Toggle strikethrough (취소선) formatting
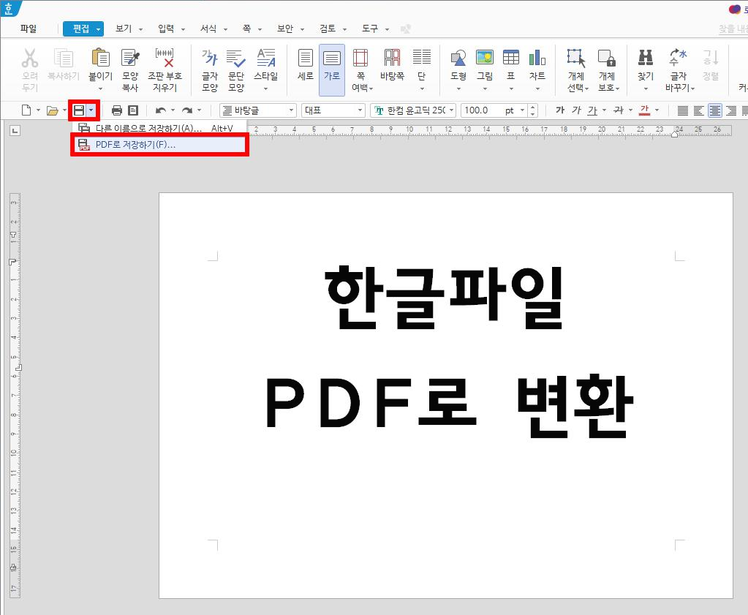Image resolution: width=748 pixels, height=615 pixels. [x=619, y=110]
